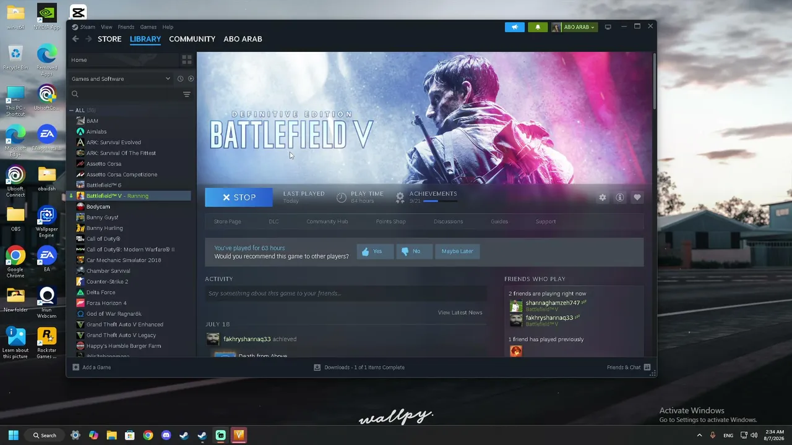Toggle the microphone in system tray
Viewport: 792px width, 445px height.
point(713,435)
